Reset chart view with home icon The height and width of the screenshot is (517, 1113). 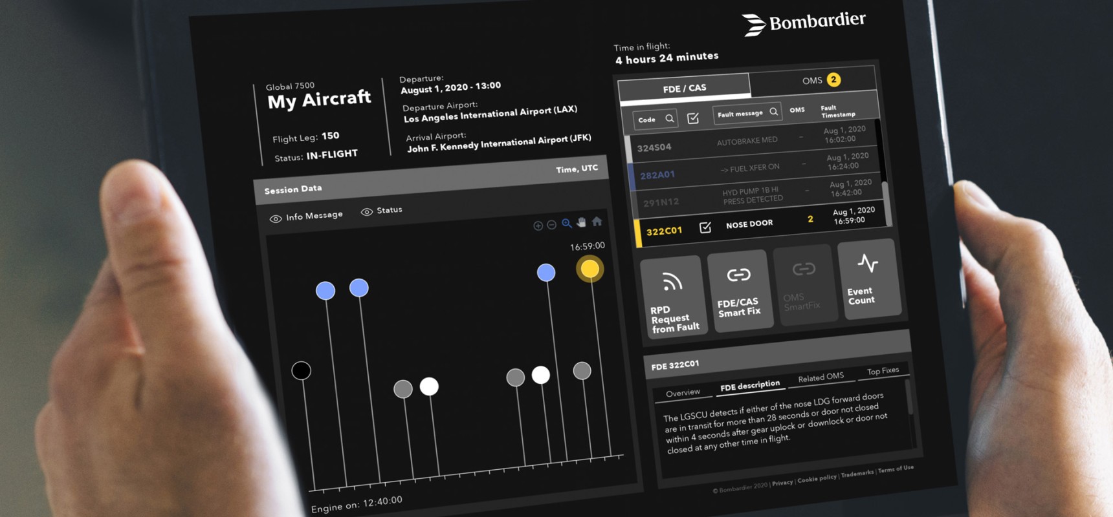(x=597, y=222)
